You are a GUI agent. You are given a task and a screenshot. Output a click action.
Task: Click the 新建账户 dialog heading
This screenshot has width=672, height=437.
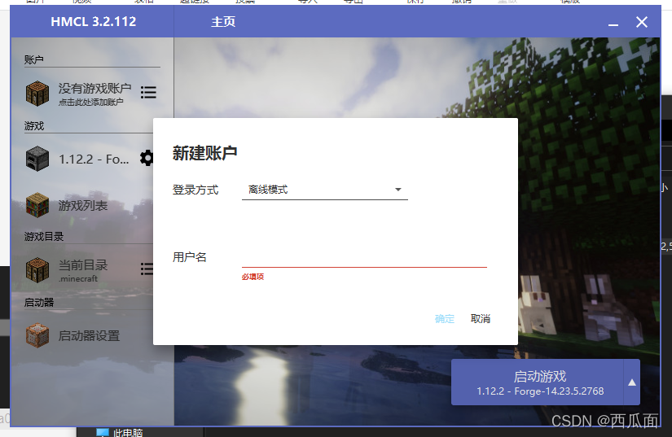(x=204, y=153)
